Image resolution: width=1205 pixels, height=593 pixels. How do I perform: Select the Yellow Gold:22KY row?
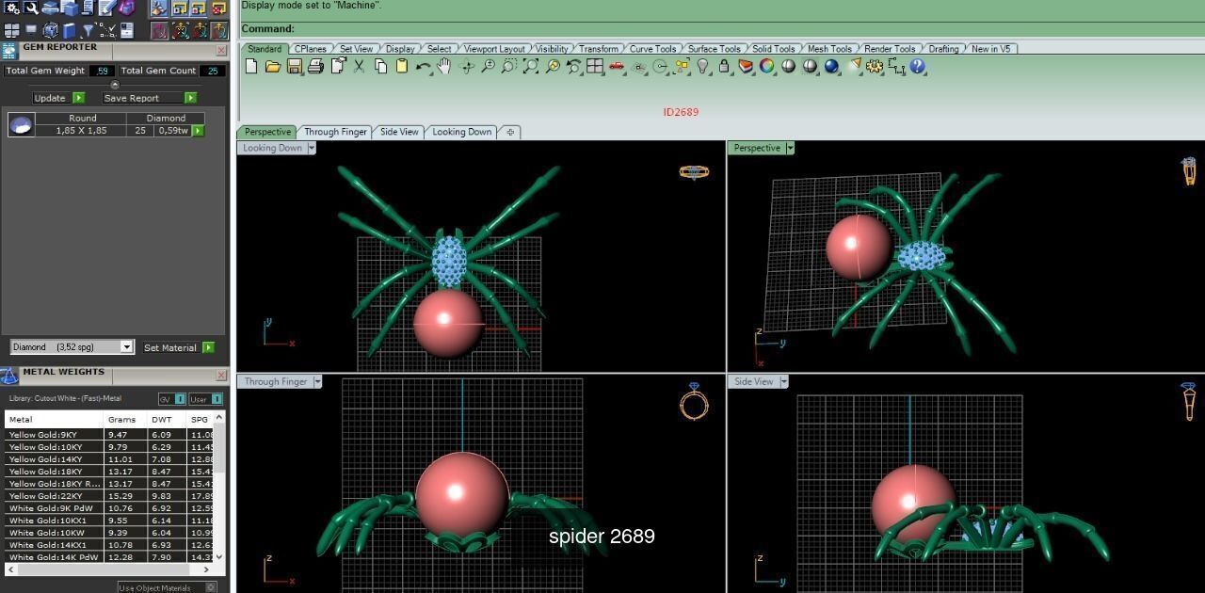point(109,496)
